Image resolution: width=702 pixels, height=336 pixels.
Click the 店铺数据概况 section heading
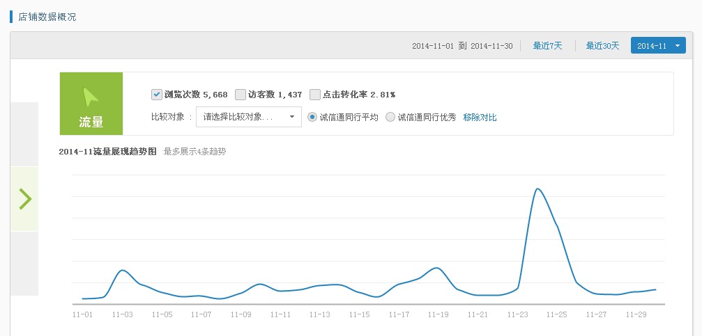pos(47,17)
